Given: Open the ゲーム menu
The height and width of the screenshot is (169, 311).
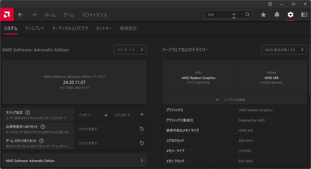Looking at the screenshot, I should coord(69,15).
